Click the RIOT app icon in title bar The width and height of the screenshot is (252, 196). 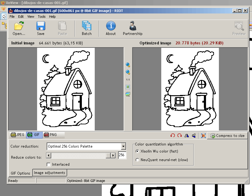(x=11, y=11)
